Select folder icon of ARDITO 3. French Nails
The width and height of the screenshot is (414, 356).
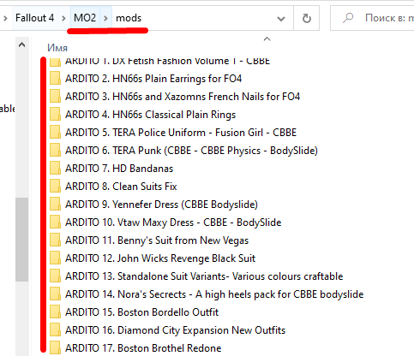[55, 97]
